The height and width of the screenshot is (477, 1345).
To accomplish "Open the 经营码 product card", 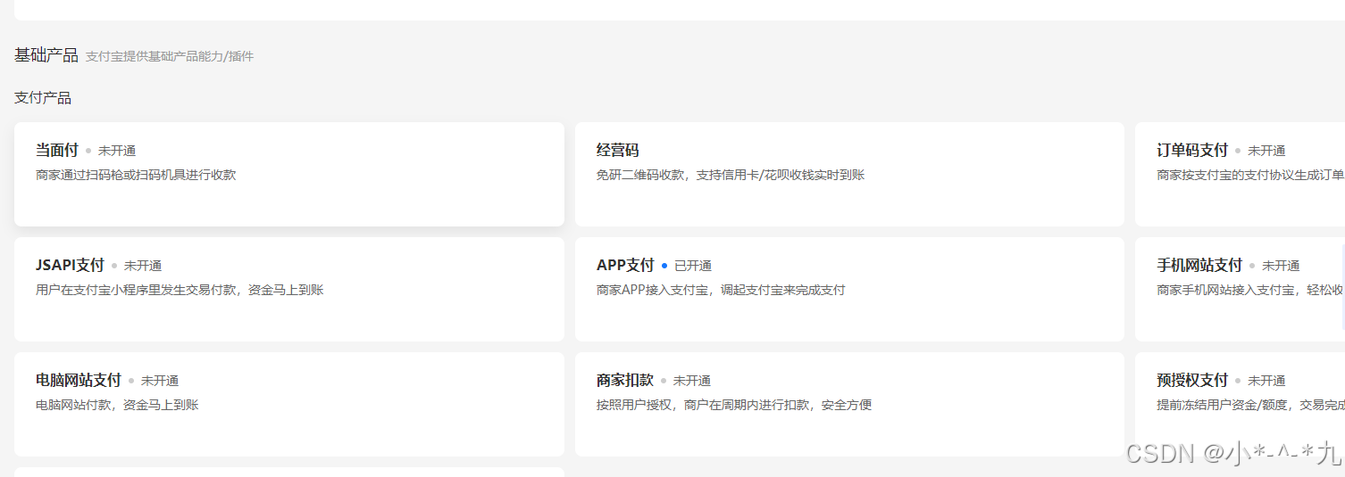I will coord(849,174).
